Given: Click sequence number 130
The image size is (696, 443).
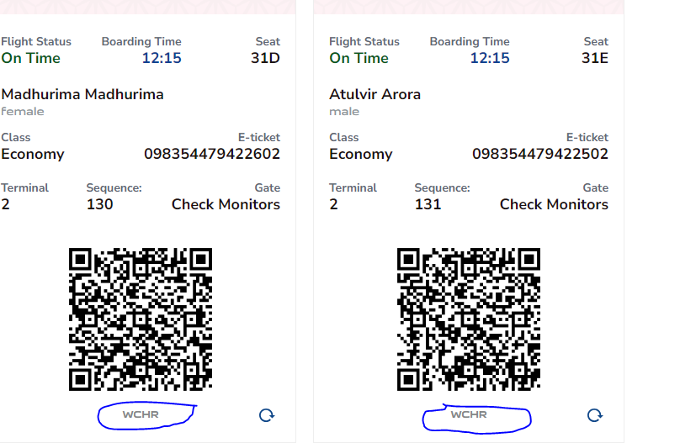Looking at the screenshot, I should 100,204.
